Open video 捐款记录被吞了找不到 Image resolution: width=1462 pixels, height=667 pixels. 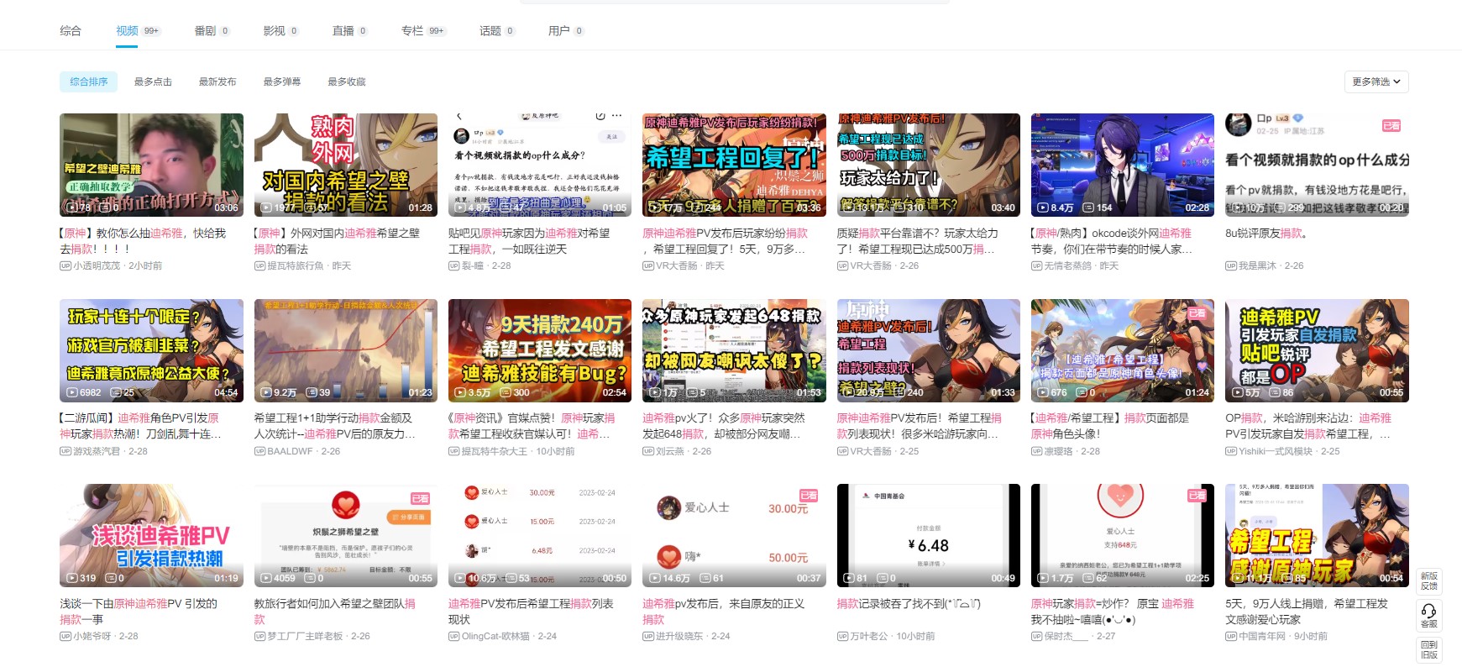[909, 604]
